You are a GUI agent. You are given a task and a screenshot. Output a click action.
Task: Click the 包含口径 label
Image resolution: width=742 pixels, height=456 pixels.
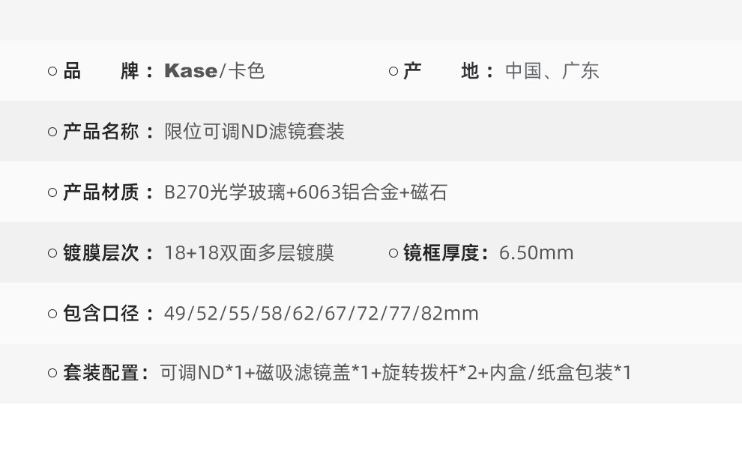click(x=100, y=314)
